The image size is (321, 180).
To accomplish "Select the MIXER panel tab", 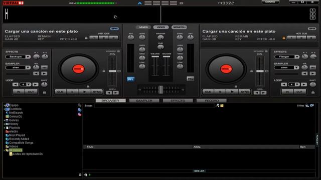I will [143, 27].
